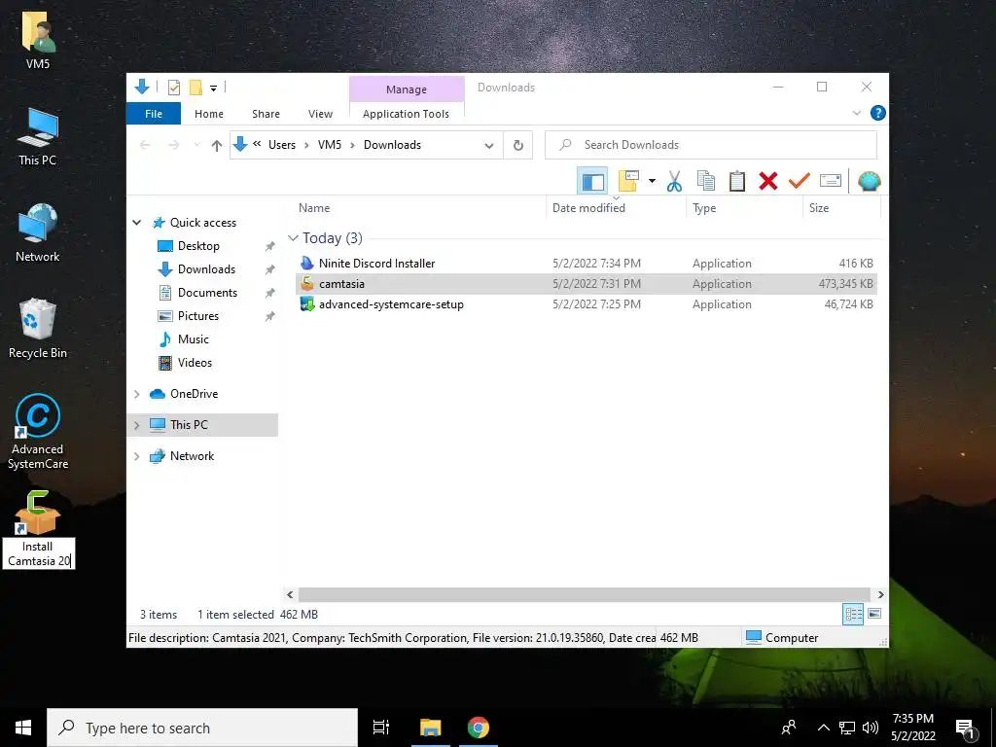Open the File menu tab

tap(154, 114)
